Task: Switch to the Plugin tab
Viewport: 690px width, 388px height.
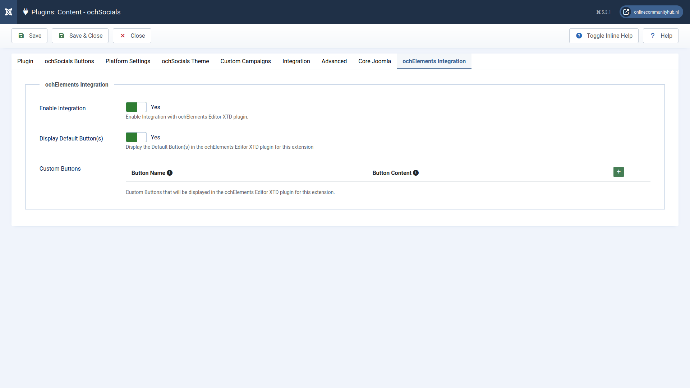Action: click(25, 61)
